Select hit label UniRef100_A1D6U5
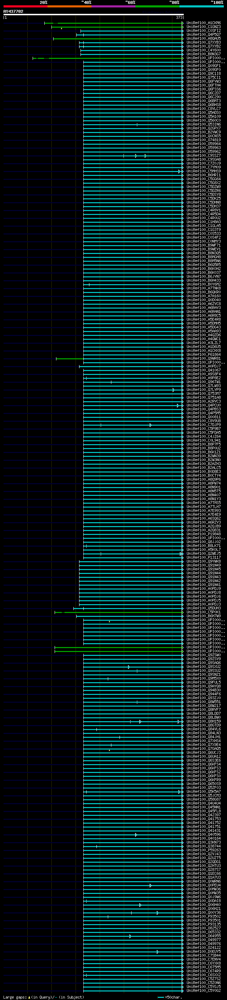 [204, 347]
